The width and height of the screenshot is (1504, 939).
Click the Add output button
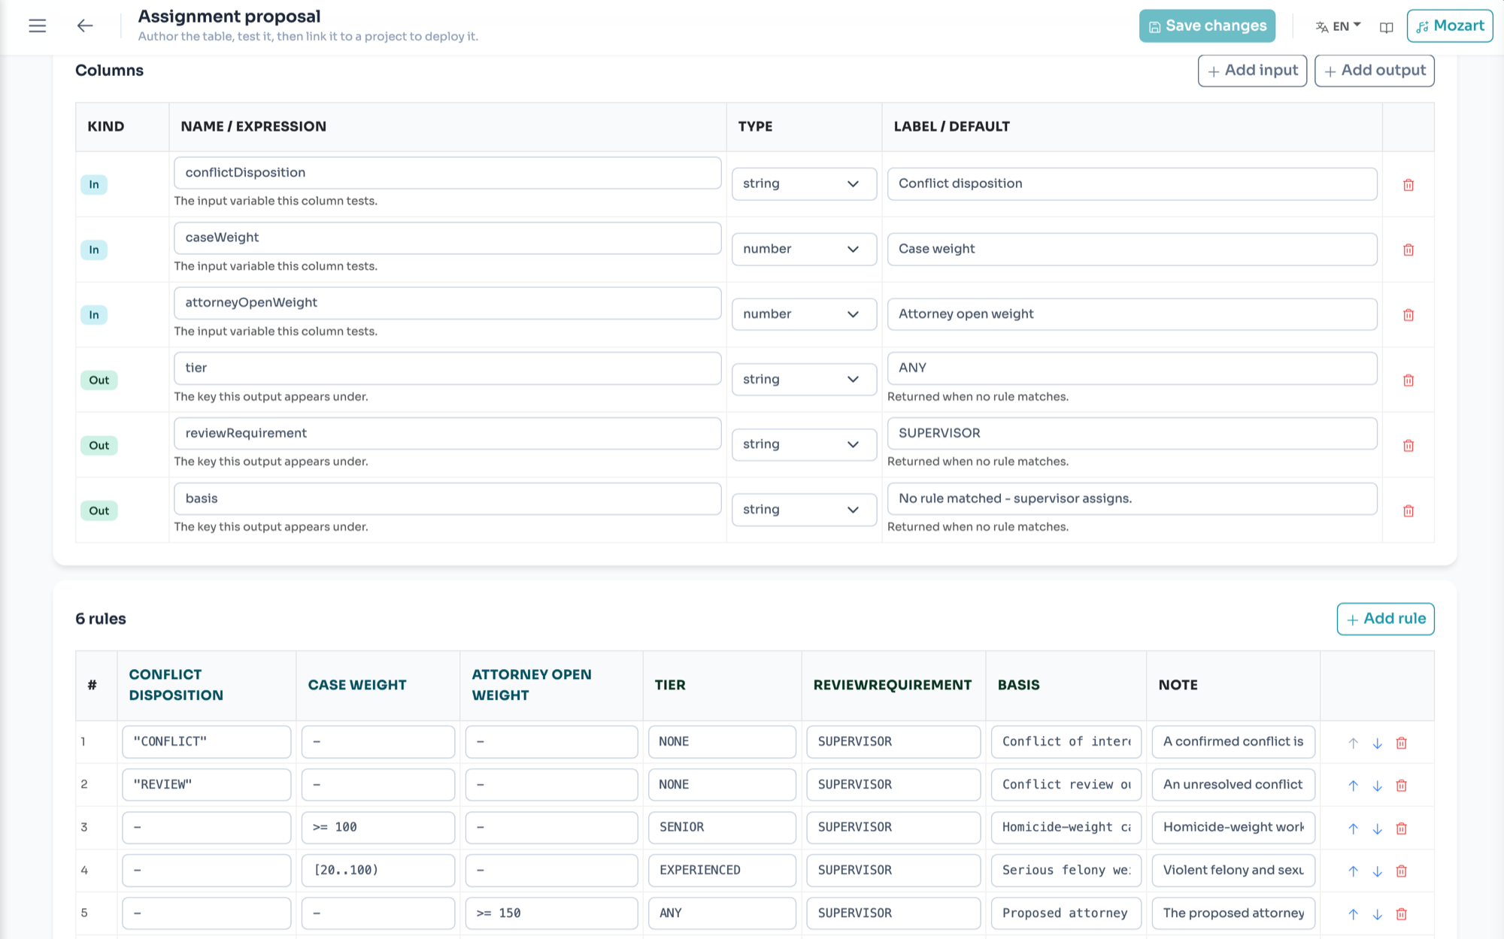(1374, 71)
